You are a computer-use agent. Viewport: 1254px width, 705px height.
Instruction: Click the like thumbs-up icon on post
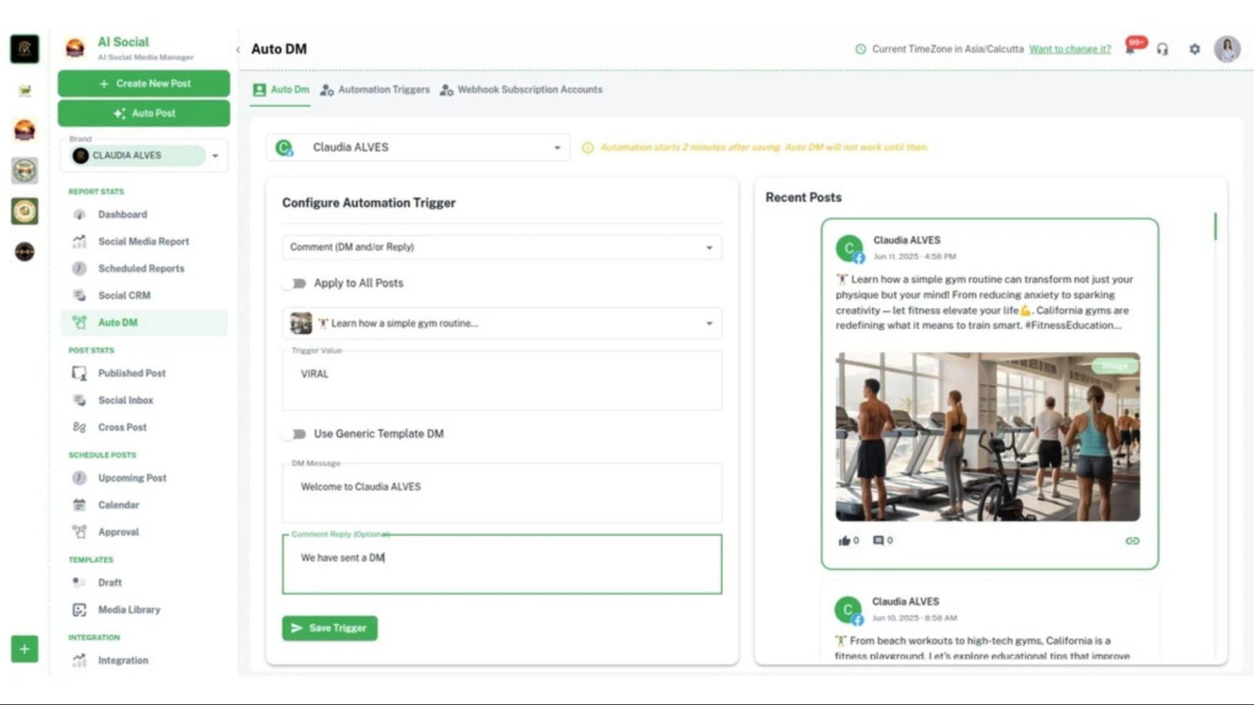[844, 540]
